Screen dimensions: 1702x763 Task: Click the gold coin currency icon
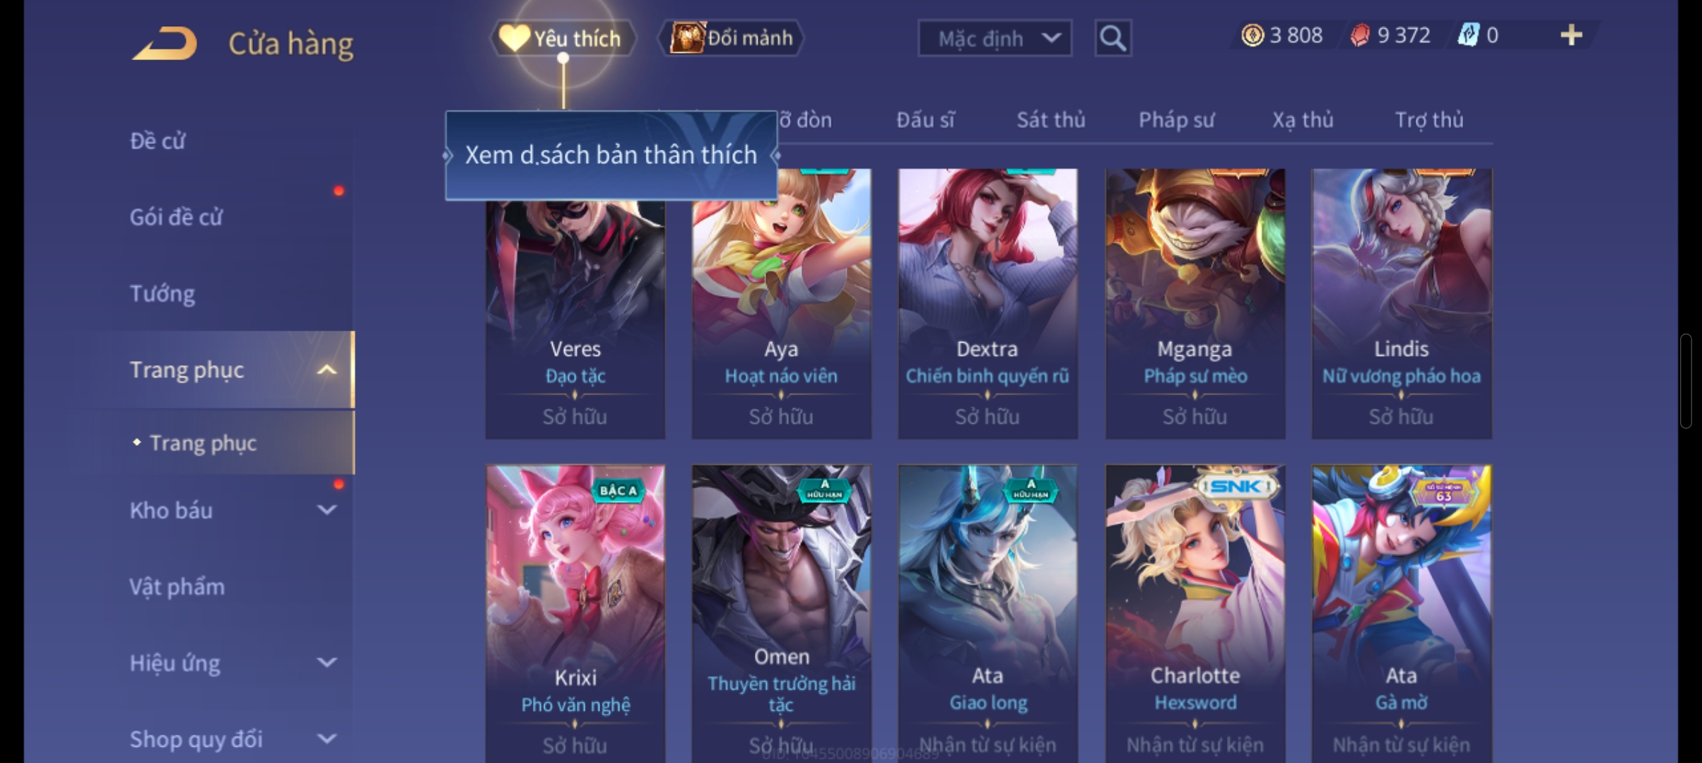click(x=1252, y=35)
